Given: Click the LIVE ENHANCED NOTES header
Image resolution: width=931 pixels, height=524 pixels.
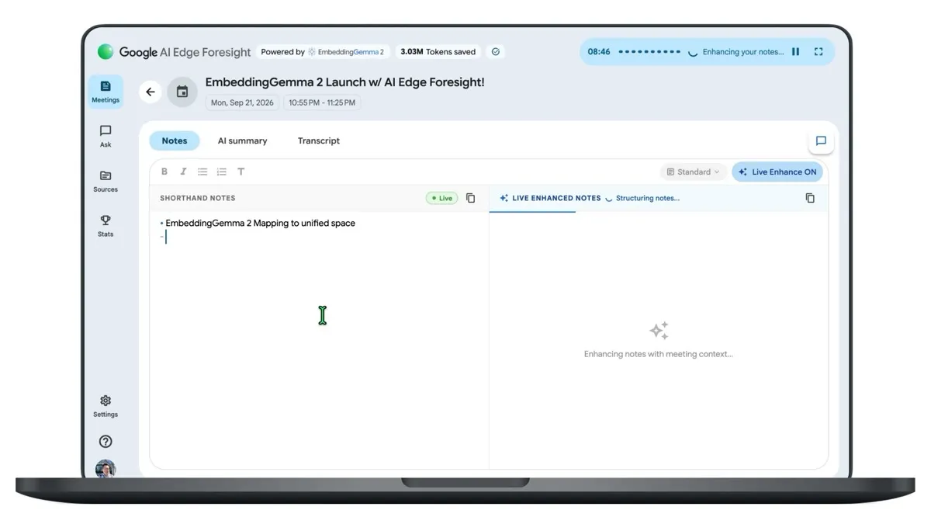Looking at the screenshot, I should [556, 198].
